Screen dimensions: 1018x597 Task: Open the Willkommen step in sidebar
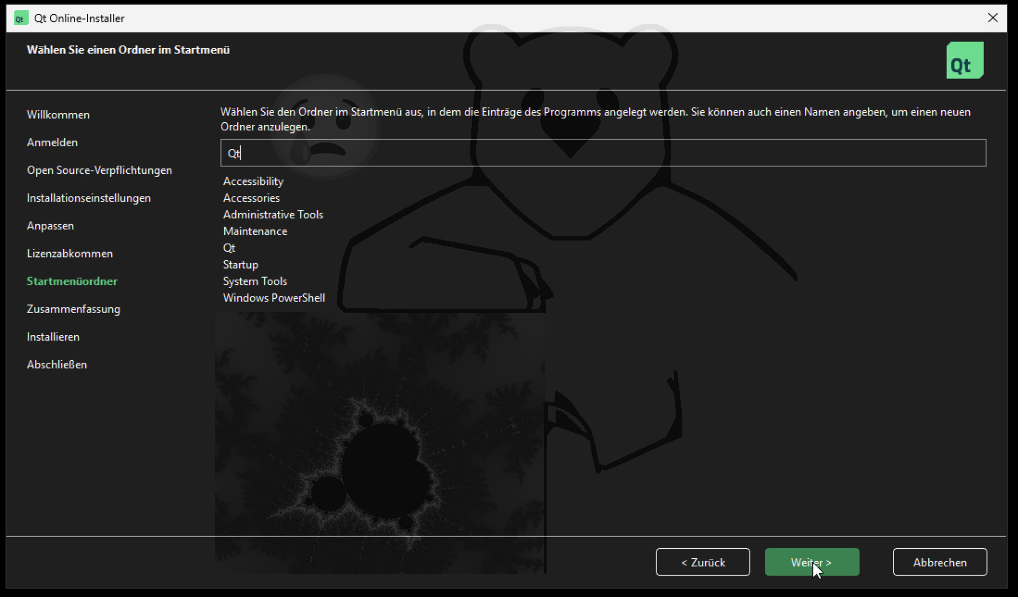(58, 114)
